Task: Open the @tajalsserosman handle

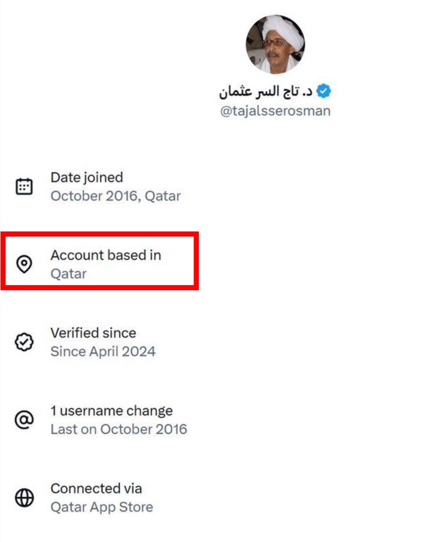Action: click(275, 111)
